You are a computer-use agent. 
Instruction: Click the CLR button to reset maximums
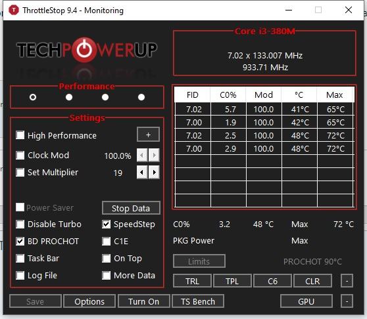coord(312,281)
